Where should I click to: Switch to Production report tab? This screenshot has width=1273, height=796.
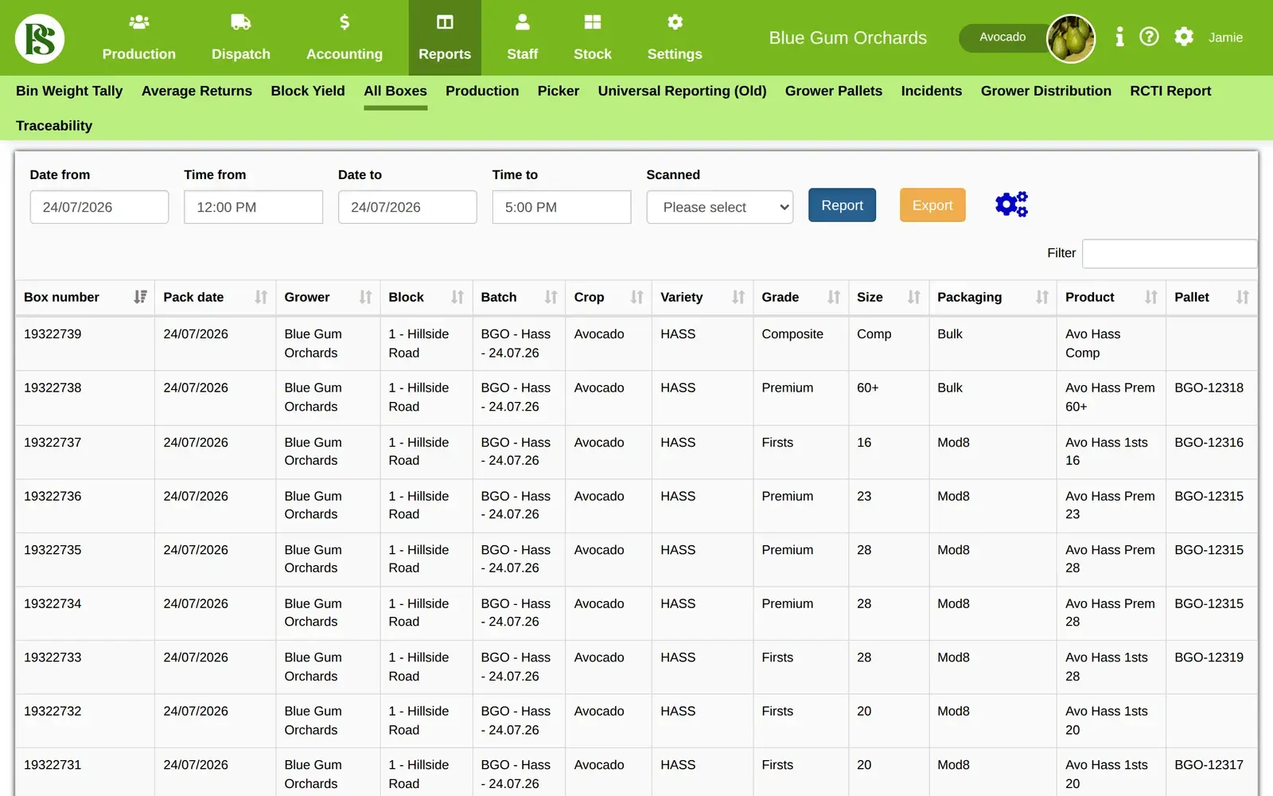coord(482,91)
